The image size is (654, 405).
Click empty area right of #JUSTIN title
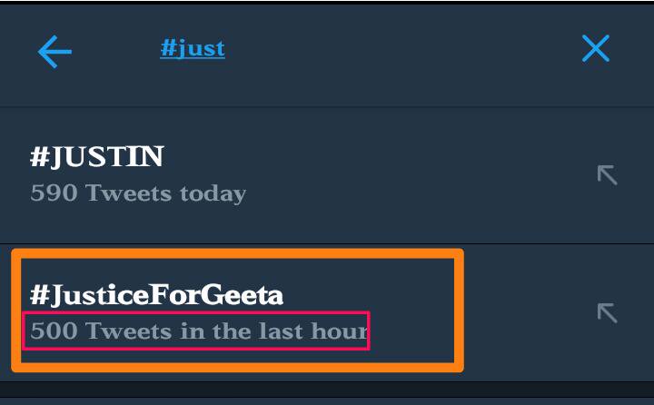(375, 157)
